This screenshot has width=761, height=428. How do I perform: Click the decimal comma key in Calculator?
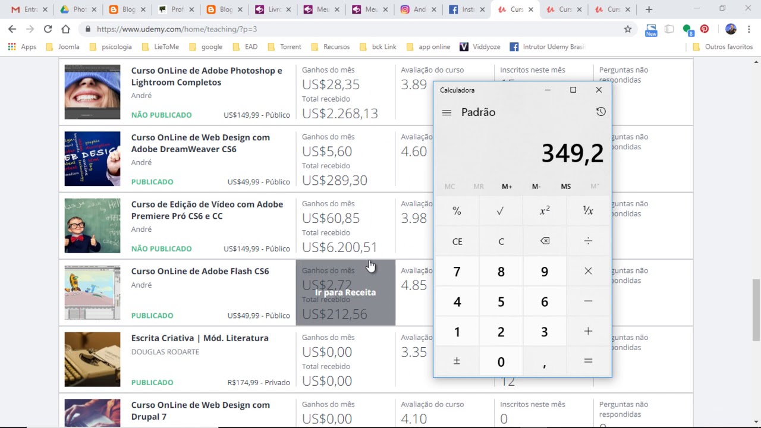pos(545,361)
